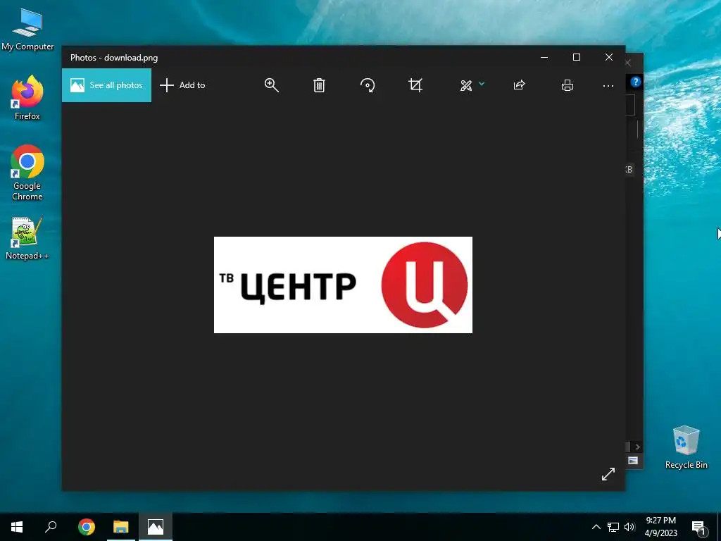The width and height of the screenshot is (721, 541).
Task: Share the photo via share icon
Action: (x=519, y=85)
